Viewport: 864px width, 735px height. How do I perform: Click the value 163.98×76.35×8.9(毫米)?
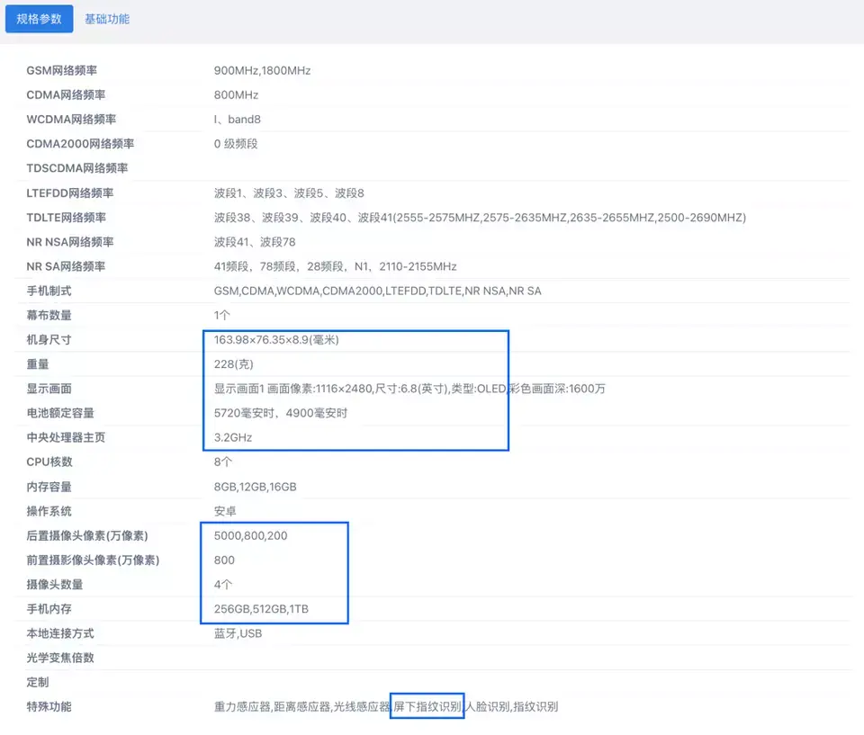[276, 339]
